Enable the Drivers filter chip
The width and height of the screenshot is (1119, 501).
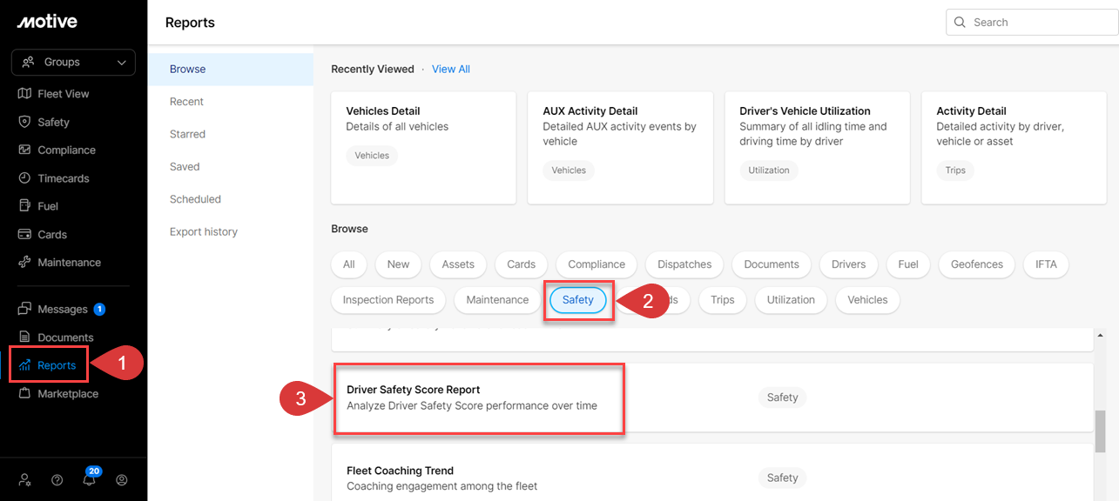[848, 264]
